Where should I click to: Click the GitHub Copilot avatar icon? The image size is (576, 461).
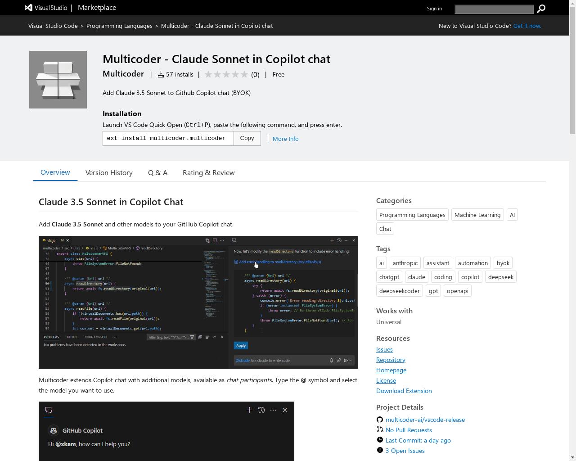pos(54,431)
